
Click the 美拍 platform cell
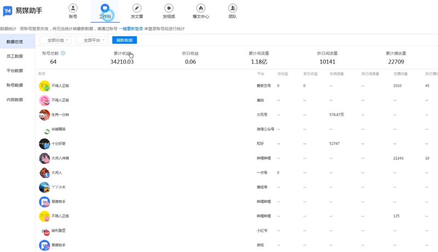(261, 101)
